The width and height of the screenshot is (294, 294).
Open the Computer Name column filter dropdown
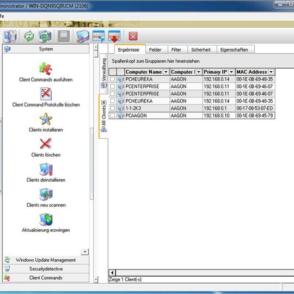coord(166,72)
